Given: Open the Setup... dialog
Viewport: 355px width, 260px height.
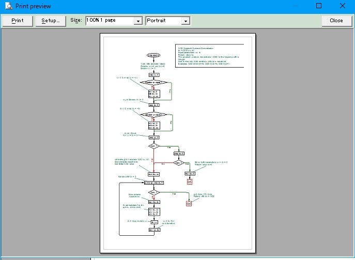Looking at the screenshot, I should [x=51, y=21].
